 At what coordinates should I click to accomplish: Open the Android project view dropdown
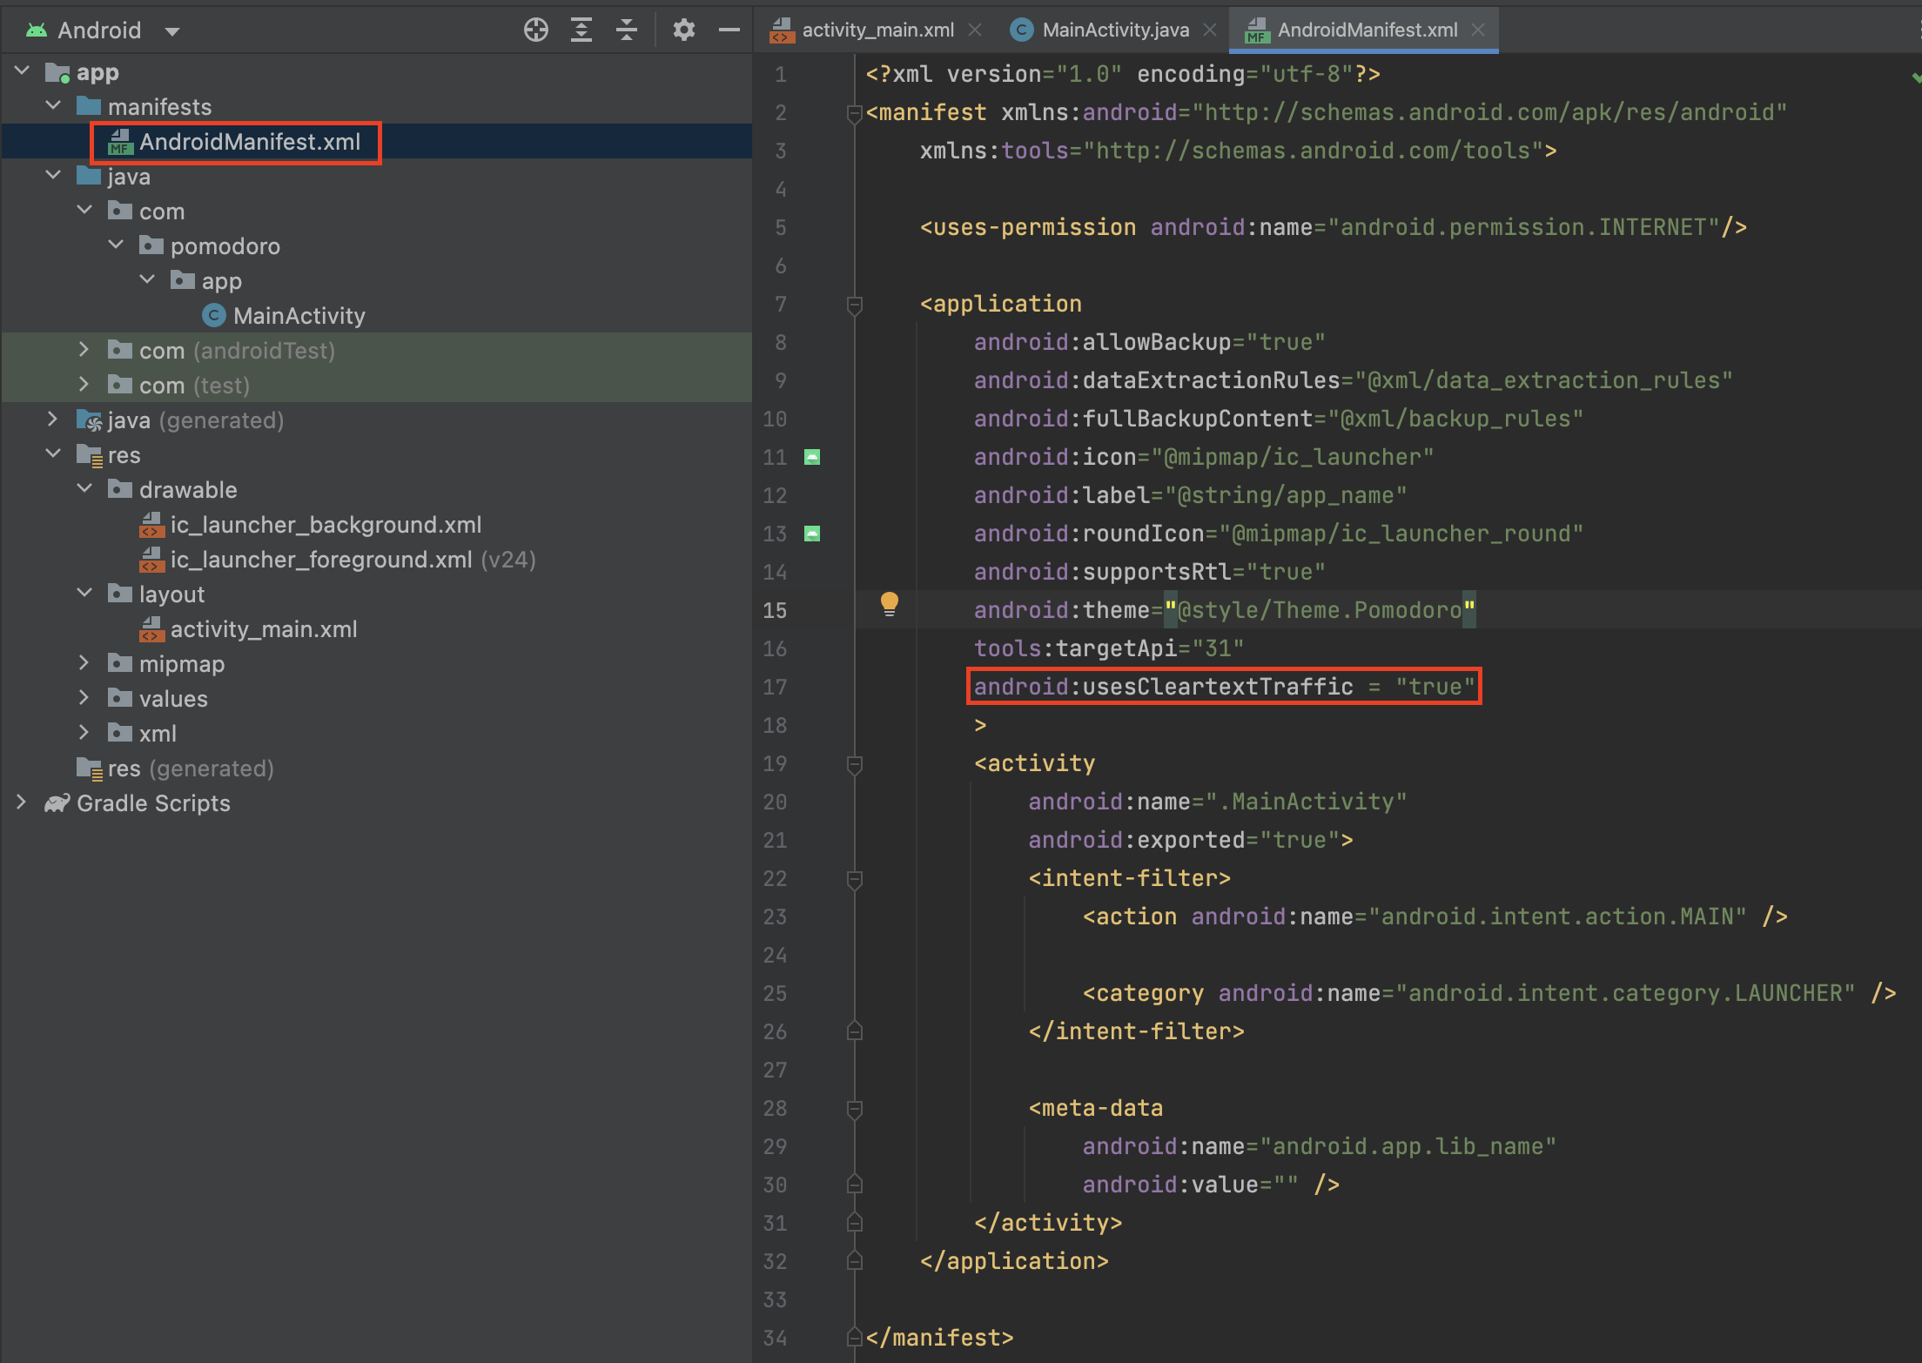pyautogui.click(x=172, y=31)
